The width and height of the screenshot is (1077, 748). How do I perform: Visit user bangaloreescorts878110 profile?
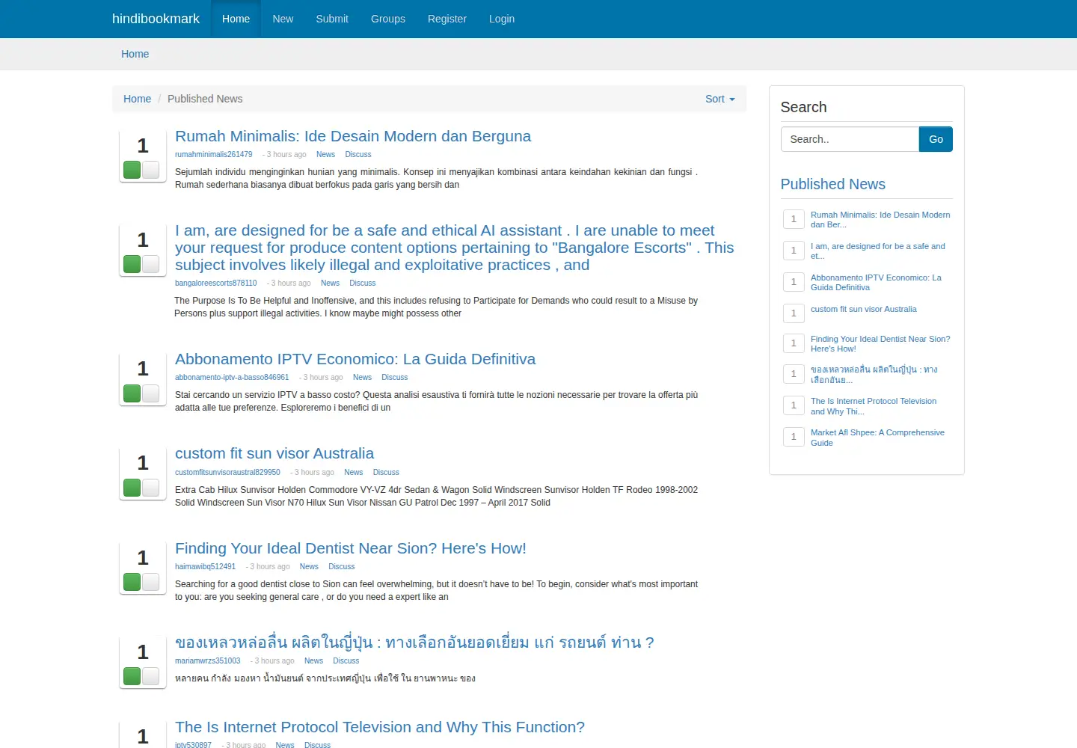(216, 283)
